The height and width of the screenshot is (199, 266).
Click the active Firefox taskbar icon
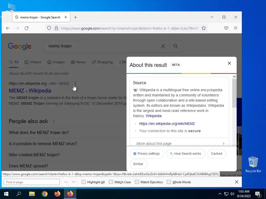[x=70, y=194]
